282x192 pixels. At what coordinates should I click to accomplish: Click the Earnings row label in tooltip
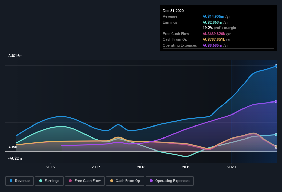170,22
